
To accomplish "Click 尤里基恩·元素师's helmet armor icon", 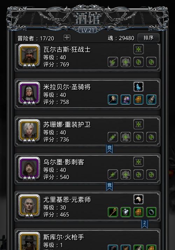I will [126, 212].
